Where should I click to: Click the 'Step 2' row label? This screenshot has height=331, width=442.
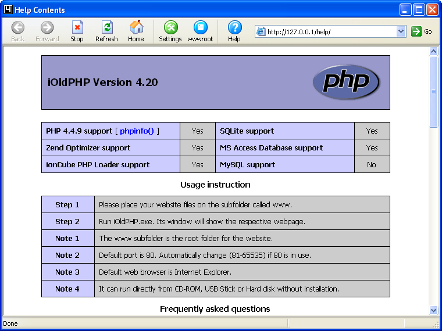[67, 221]
